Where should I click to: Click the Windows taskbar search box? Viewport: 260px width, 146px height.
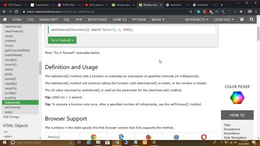41,142
